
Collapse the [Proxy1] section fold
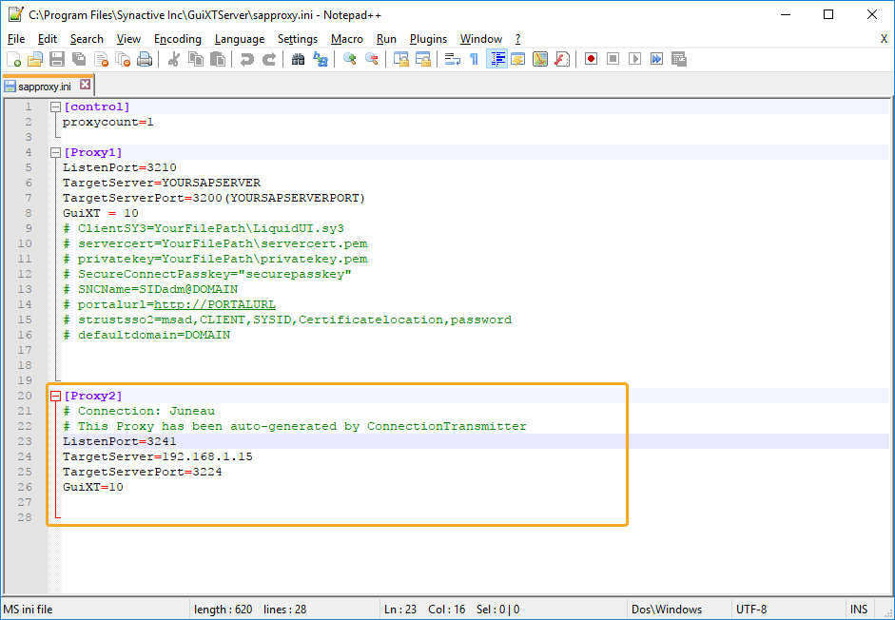[x=55, y=152]
